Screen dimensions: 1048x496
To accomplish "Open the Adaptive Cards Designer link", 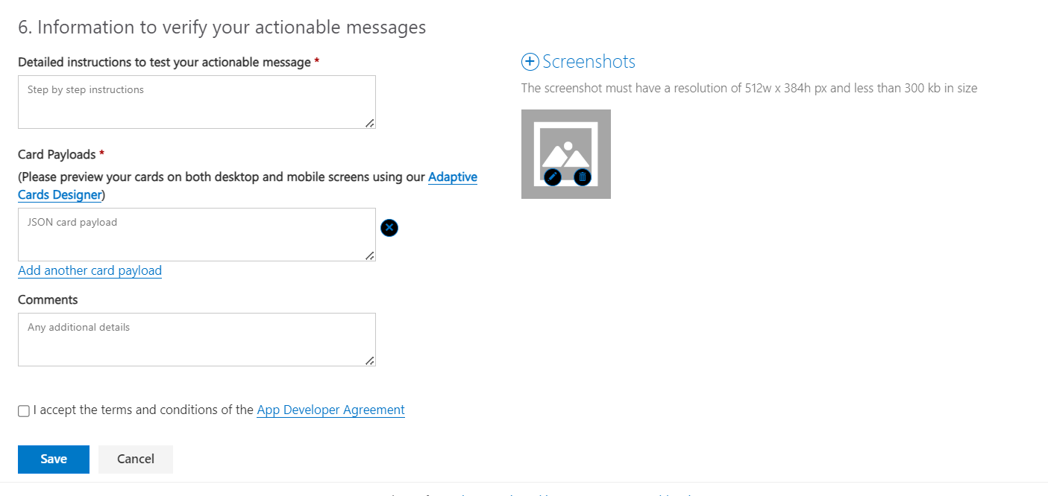I will [x=452, y=177].
